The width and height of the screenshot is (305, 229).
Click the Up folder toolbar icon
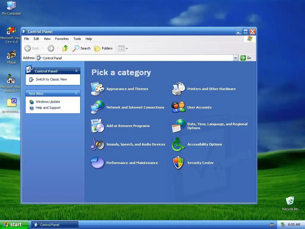pyautogui.click(x=65, y=48)
